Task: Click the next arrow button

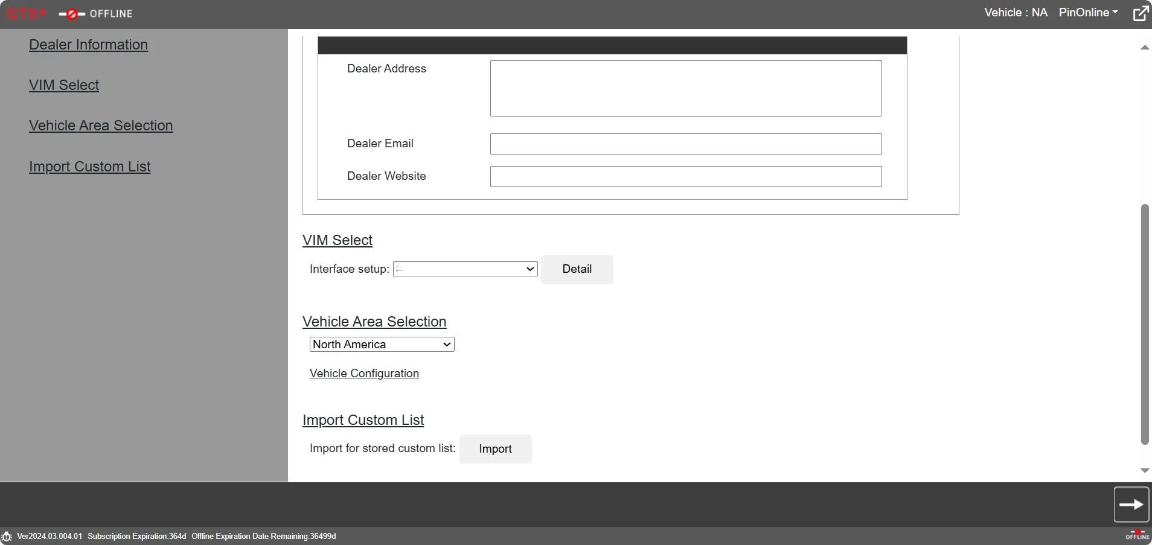Action: (1131, 505)
